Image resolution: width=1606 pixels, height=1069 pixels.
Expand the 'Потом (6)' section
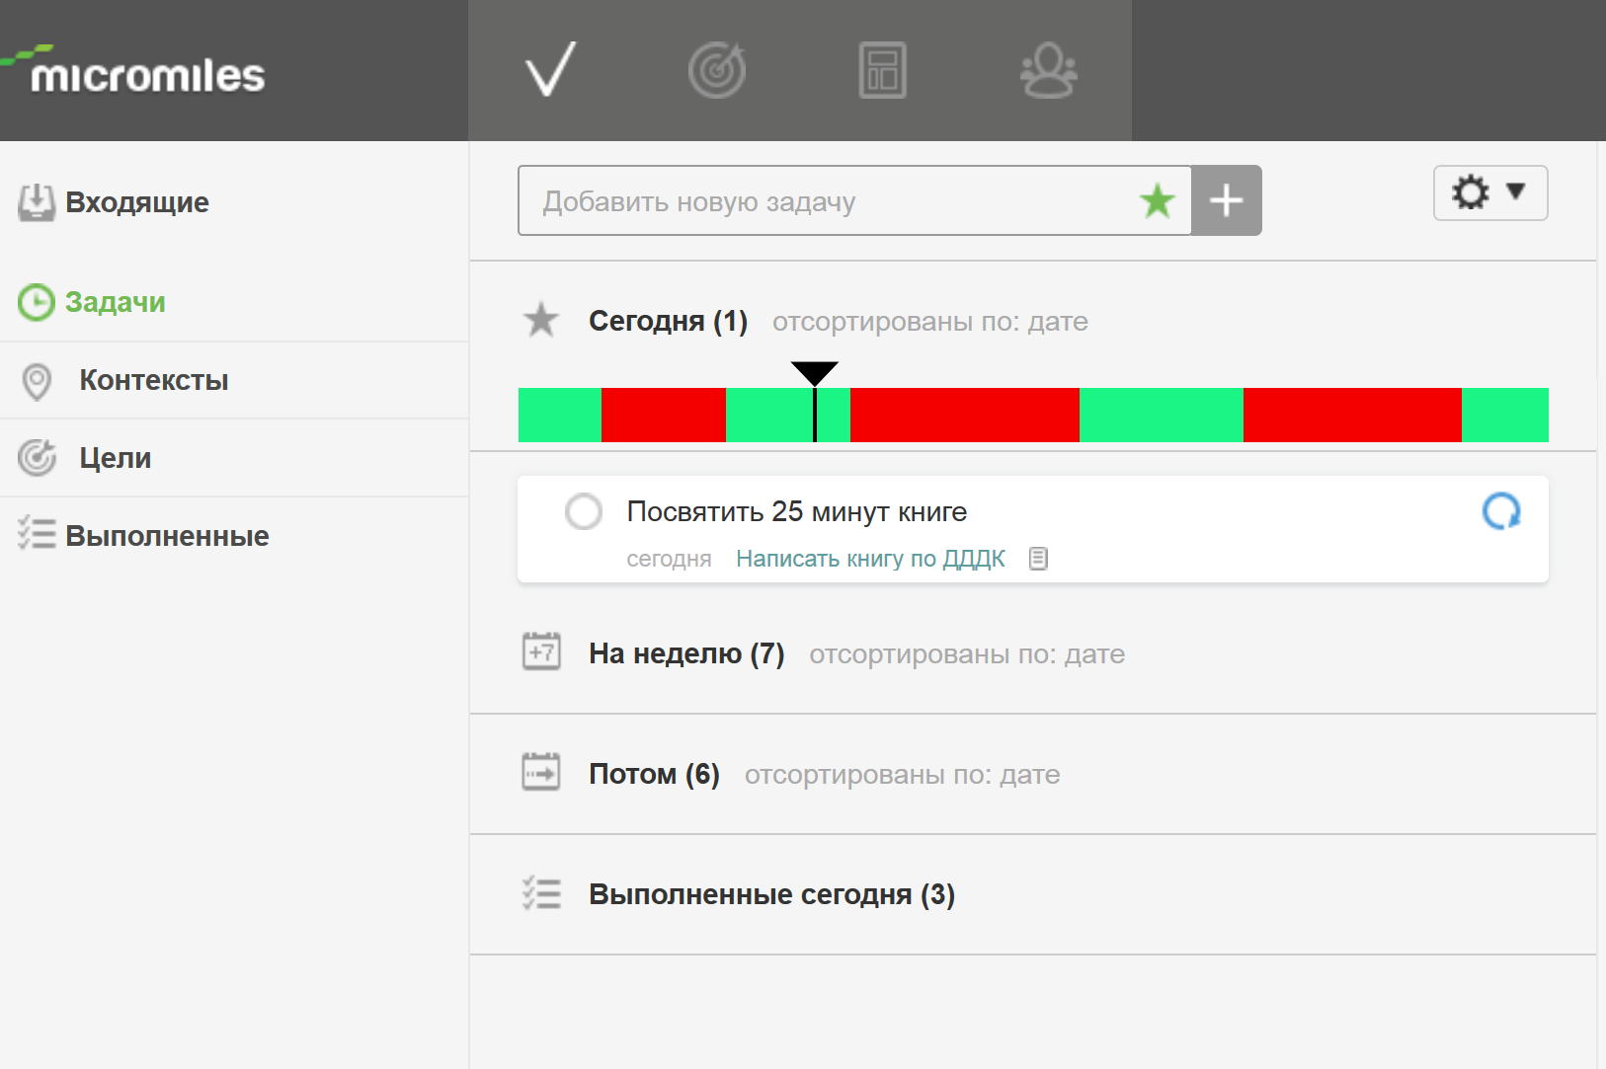pyautogui.click(x=653, y=774)
